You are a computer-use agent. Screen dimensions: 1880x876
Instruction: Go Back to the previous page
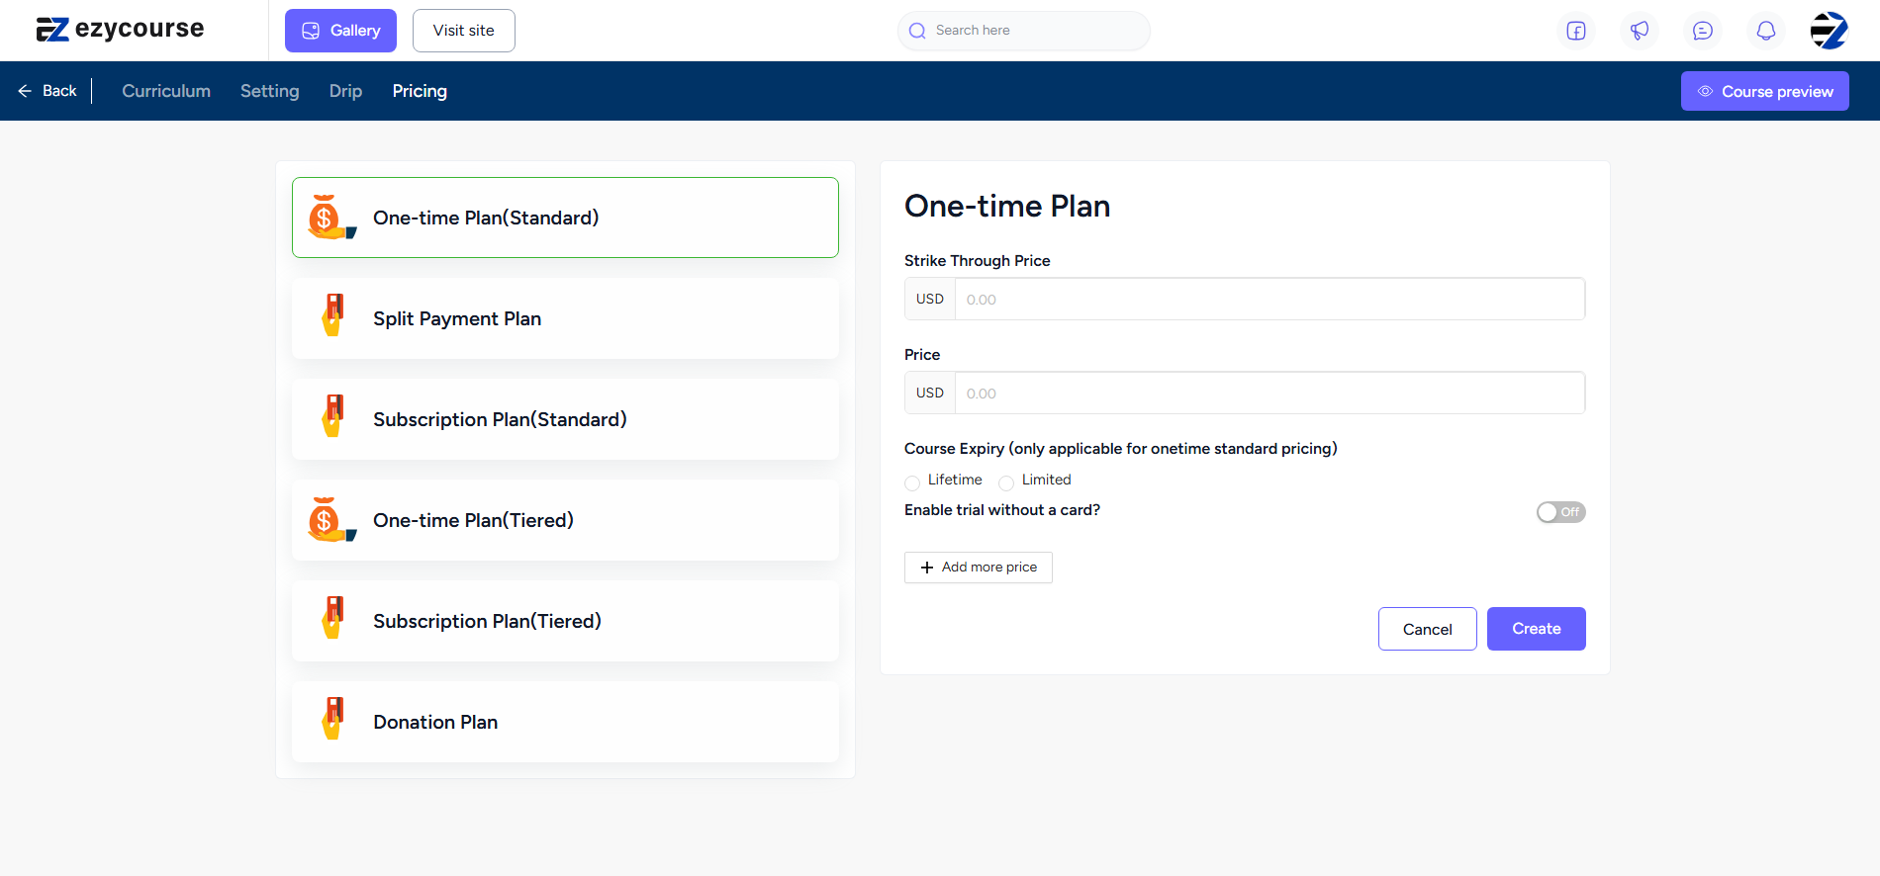point(47,91)
